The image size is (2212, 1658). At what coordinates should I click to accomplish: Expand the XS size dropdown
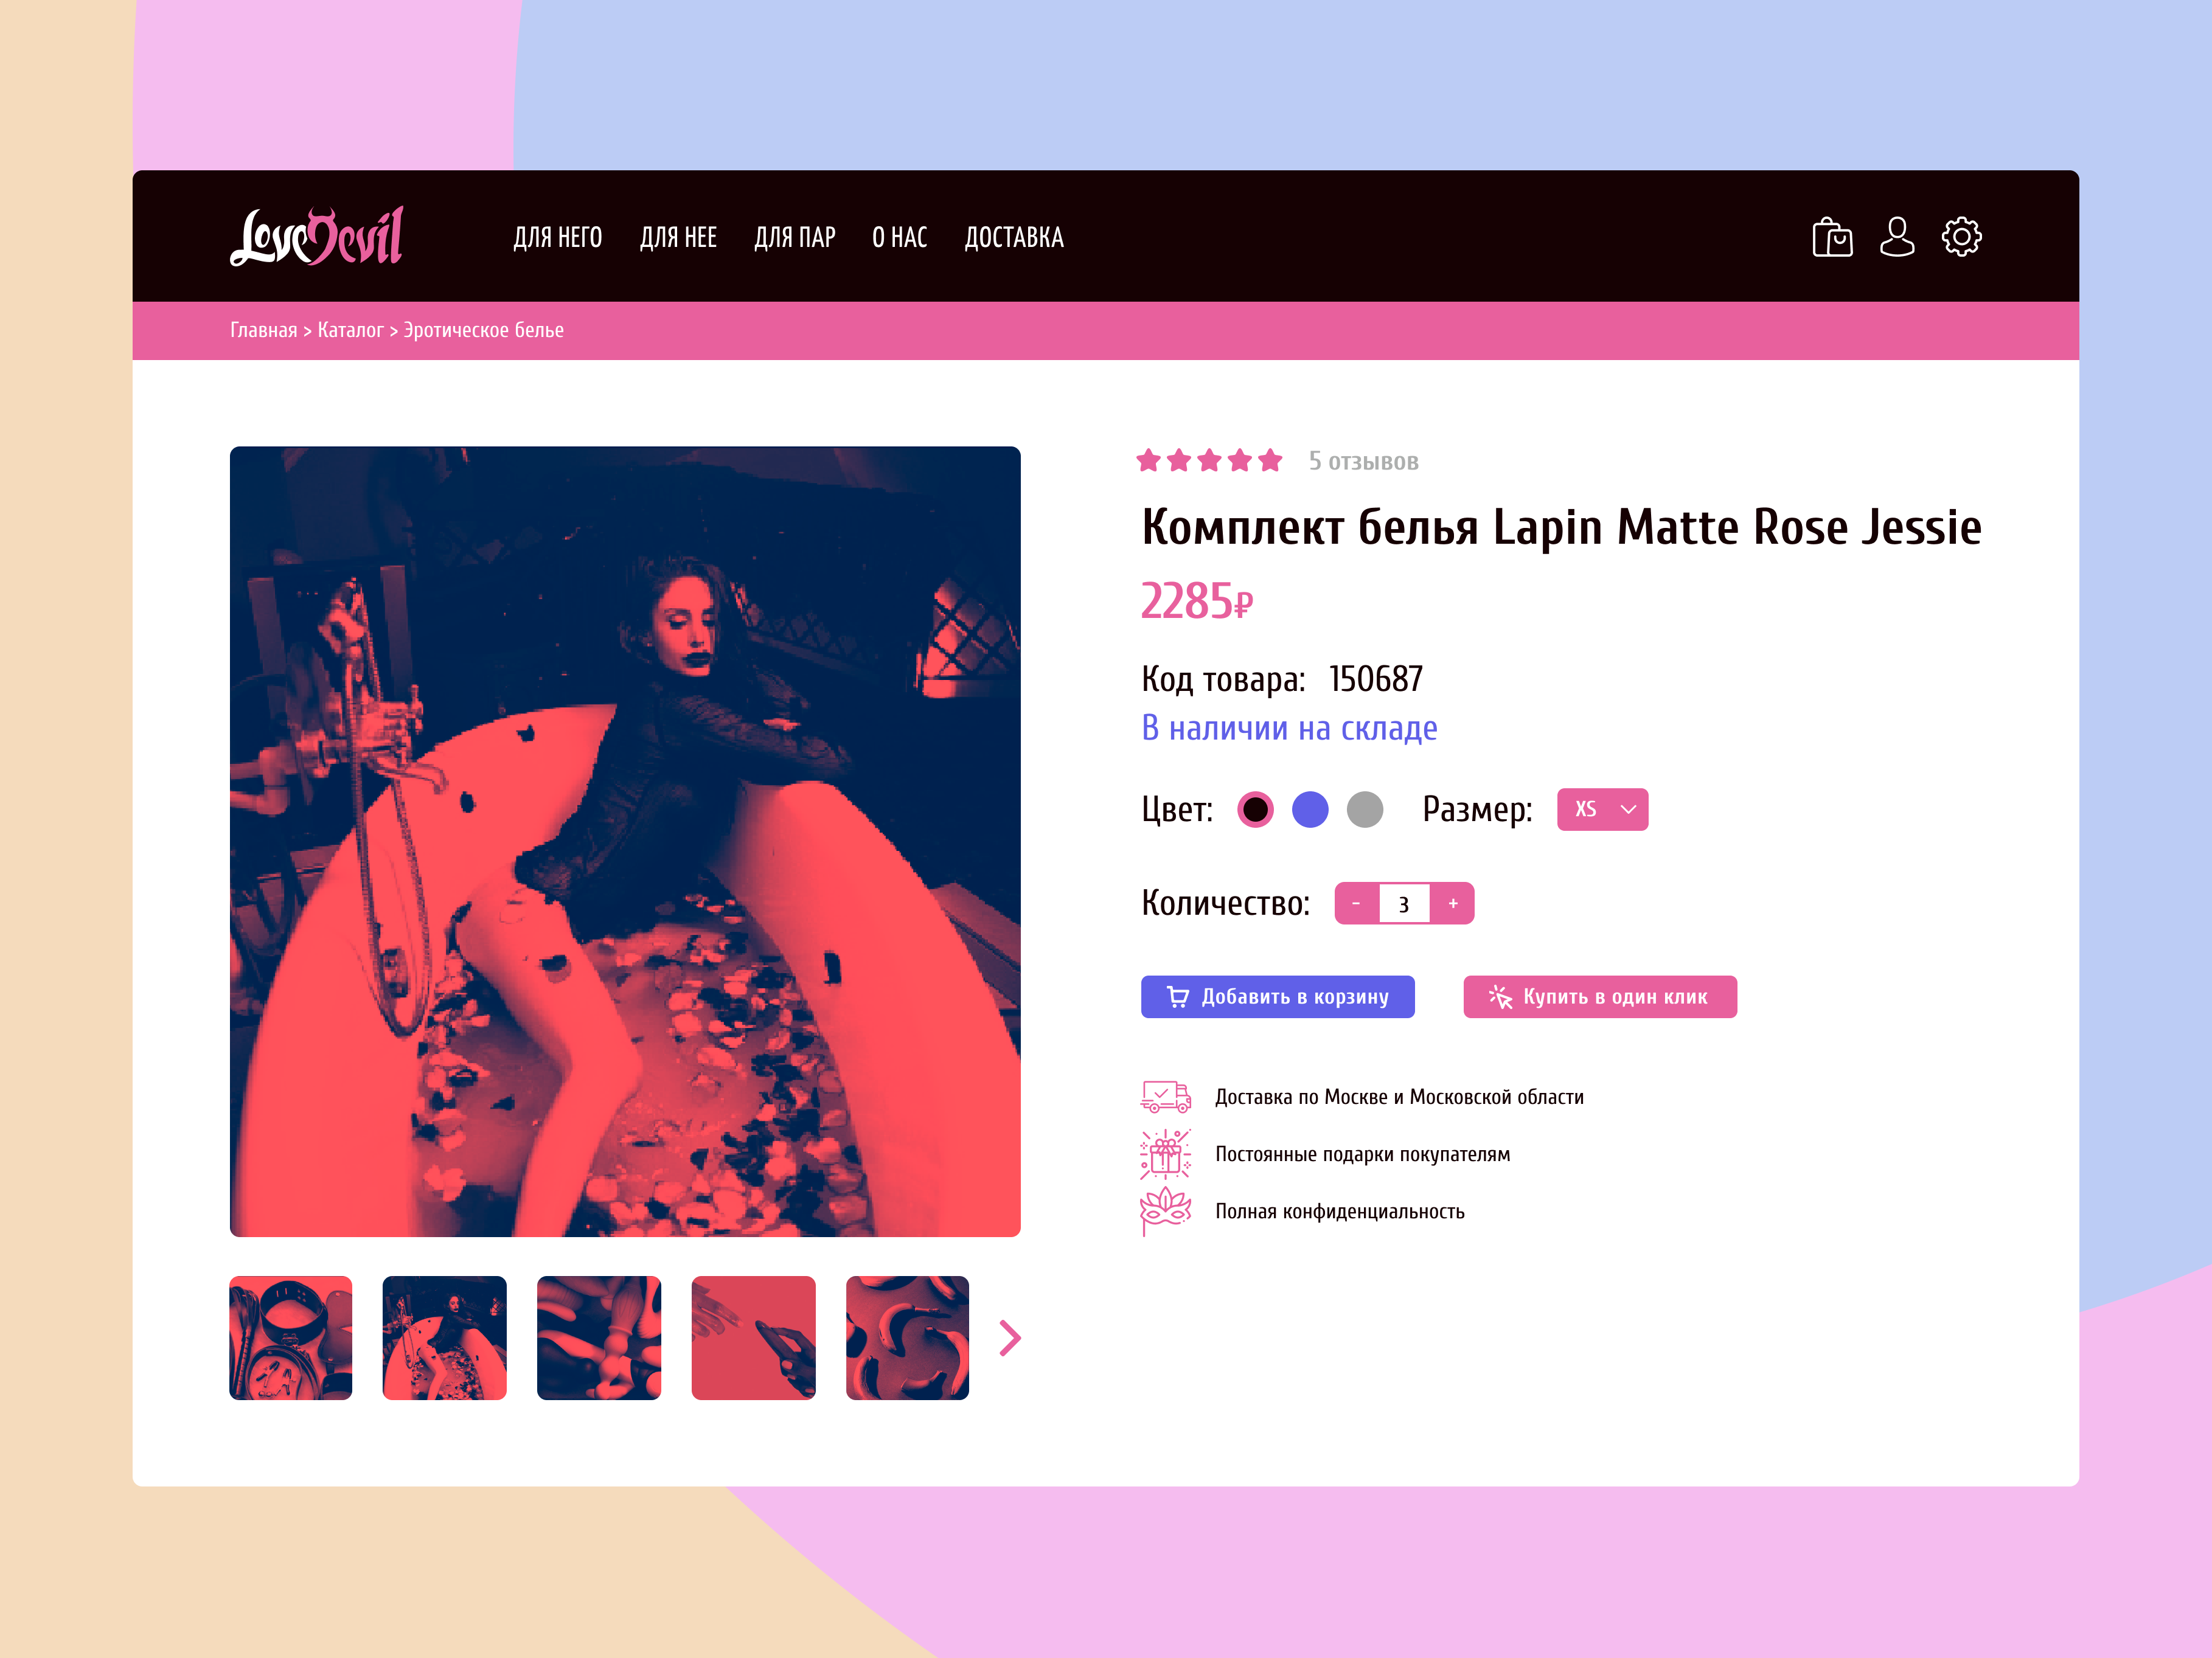[x=1602, y=809]
